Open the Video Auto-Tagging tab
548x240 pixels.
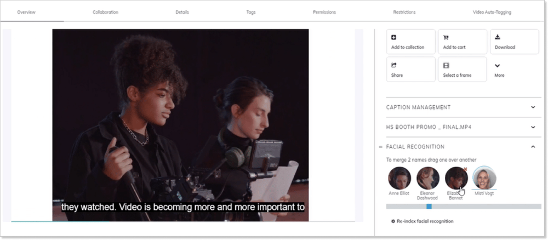click(492, 12)
